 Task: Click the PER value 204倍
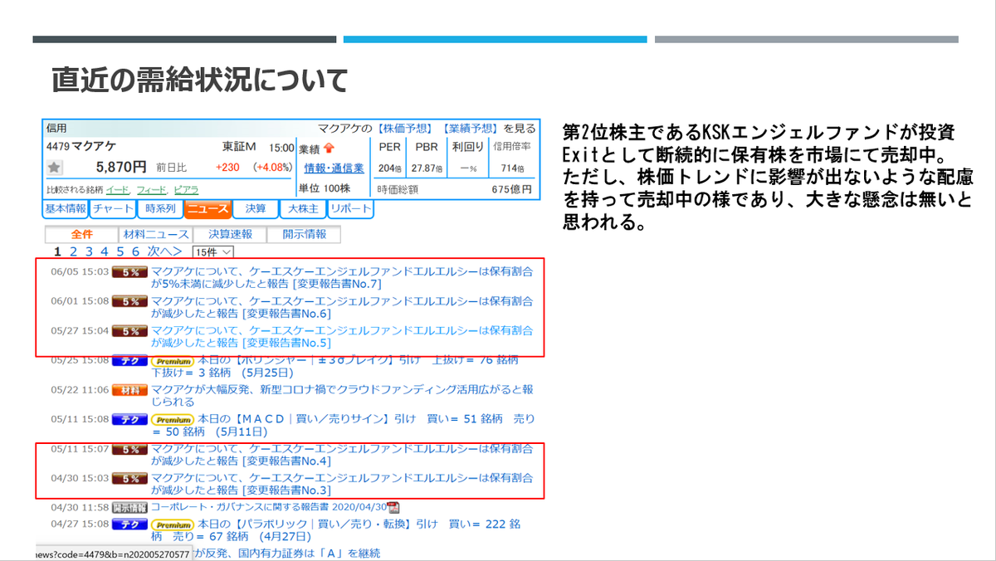click(389, 168)
